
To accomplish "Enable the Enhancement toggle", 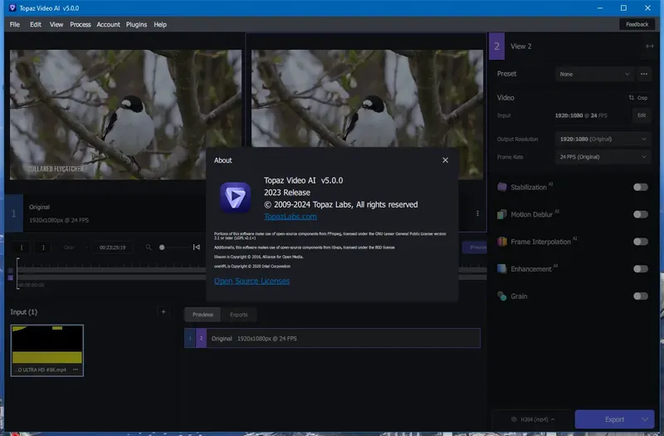I will (x=640, y=268).
